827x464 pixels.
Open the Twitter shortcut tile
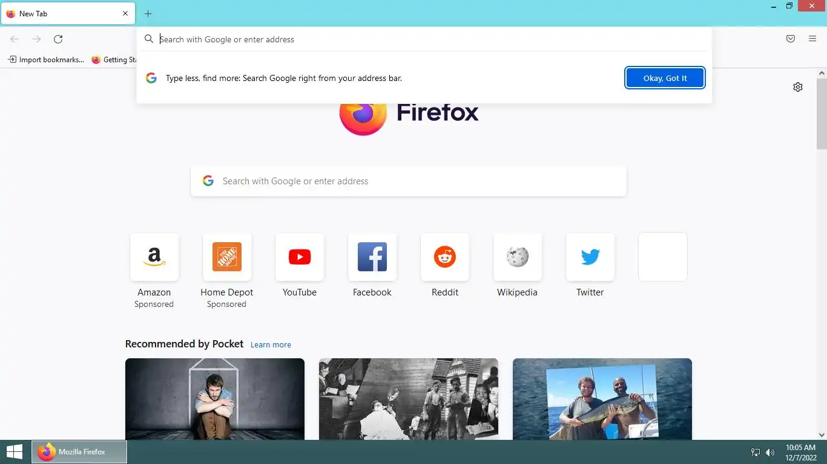click(590, 266)
